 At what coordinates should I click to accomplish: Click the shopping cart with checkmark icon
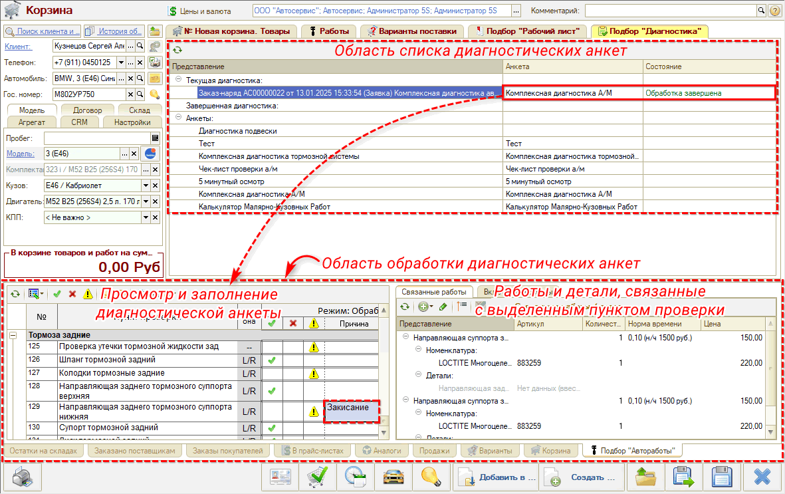317,477
